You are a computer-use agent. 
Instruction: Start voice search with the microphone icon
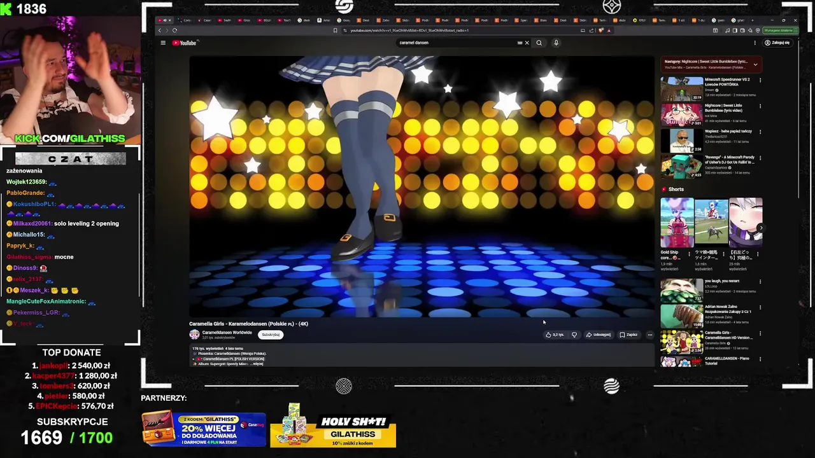click(556, 43)
